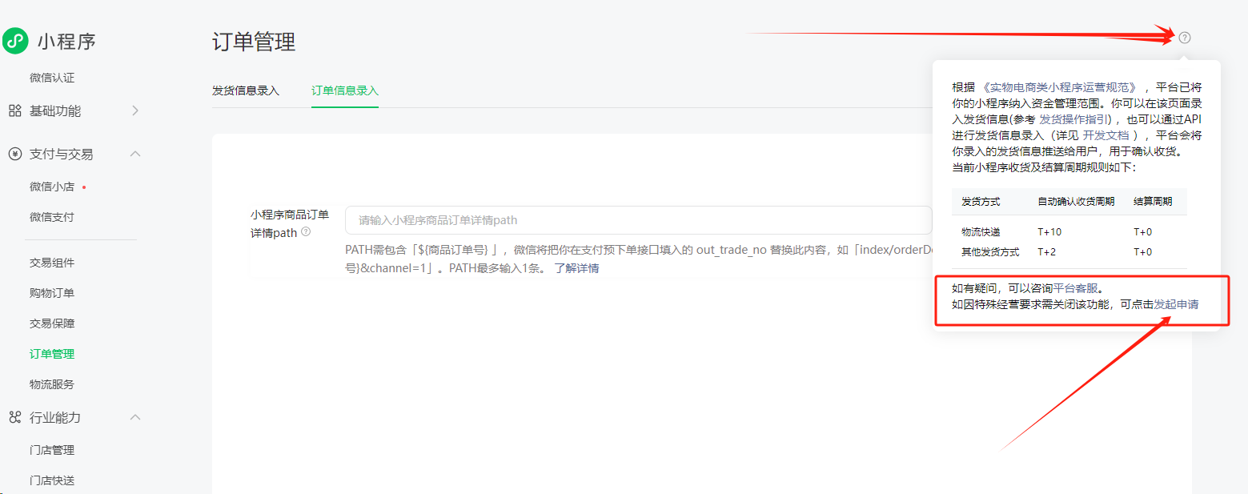This screenshot has width=1248, height=494.
Task: Click the 基础功能 grid icon
Action: [x=15, y=110]
